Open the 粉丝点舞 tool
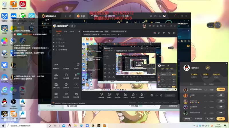The height and width of the screenshot is (128, 229). tap(76, 95)
